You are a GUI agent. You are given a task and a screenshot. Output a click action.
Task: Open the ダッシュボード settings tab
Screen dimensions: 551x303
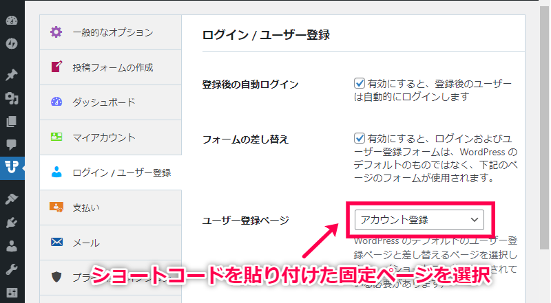(x=111, y=102)
